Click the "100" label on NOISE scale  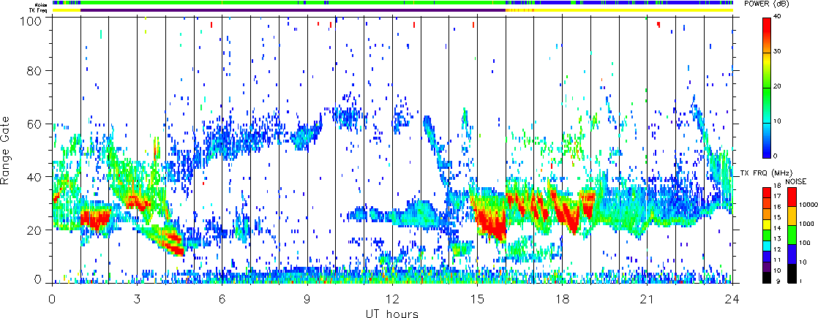(804, 243)
